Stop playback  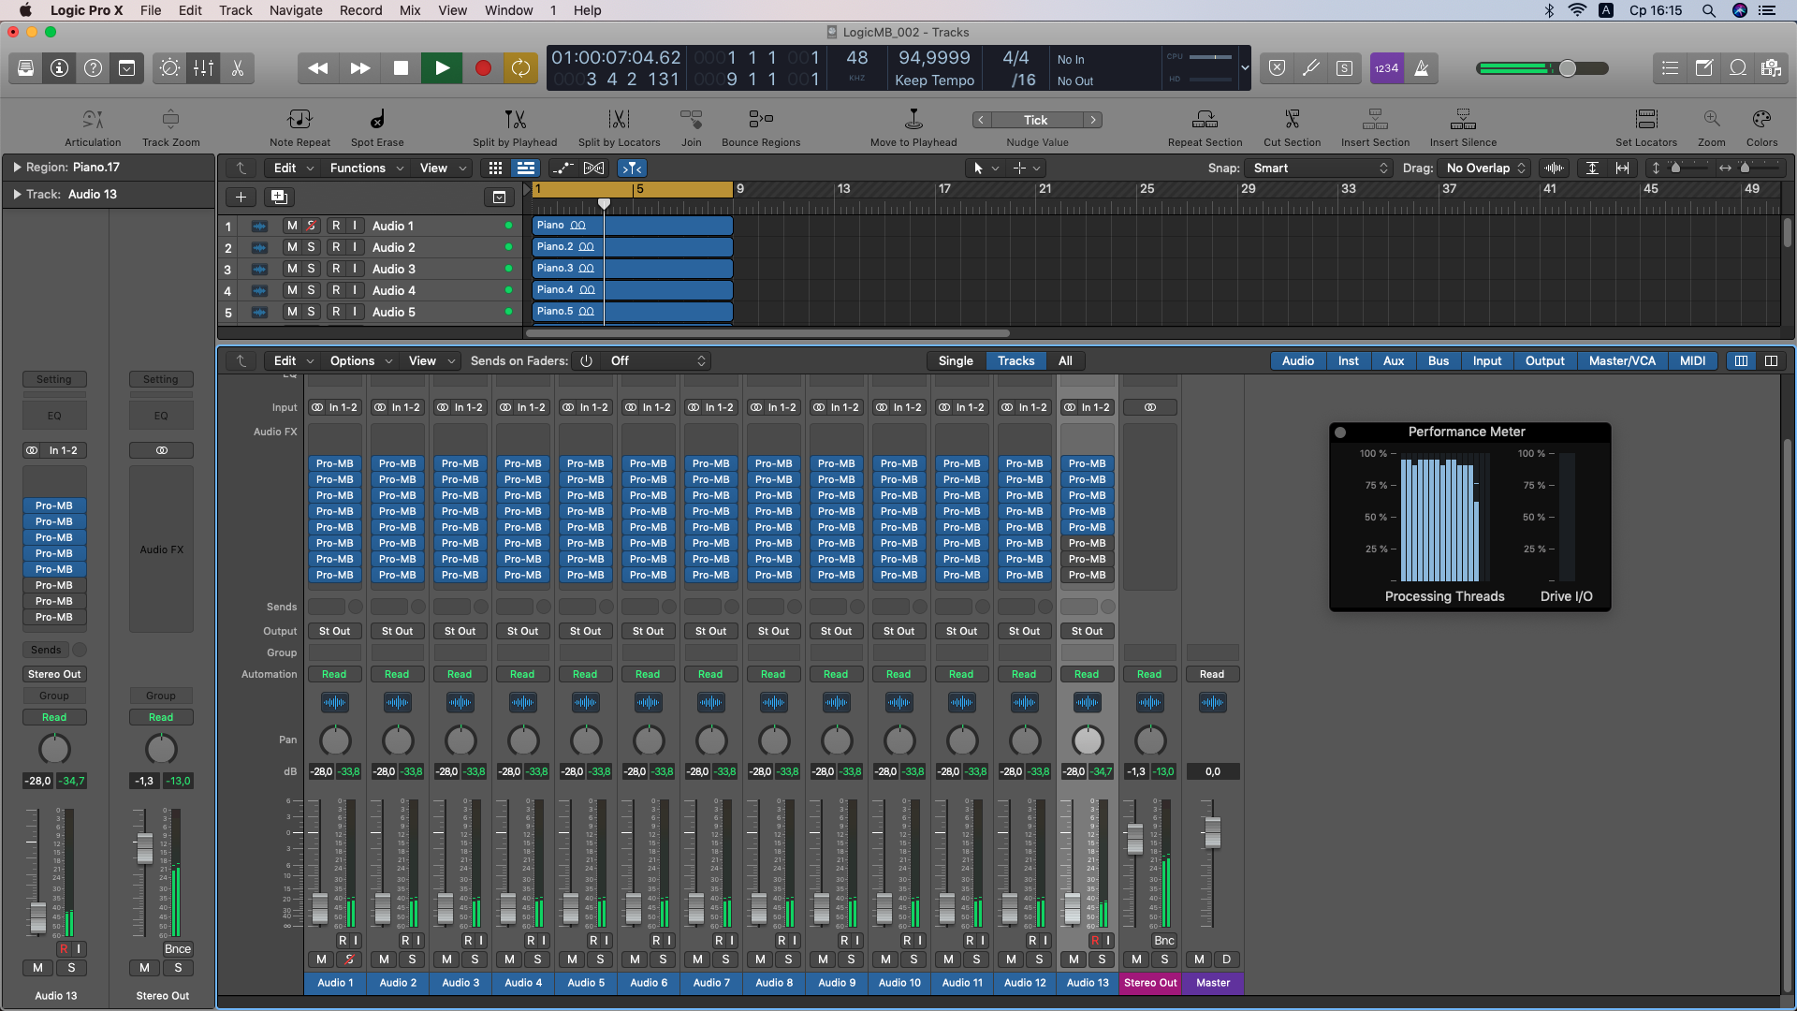(x=401, y=68)
